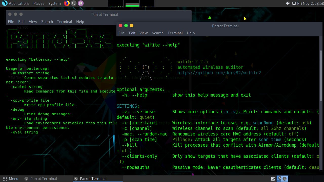Viewport: 324px width, 182px height.
Task: Click the volume speaker icon
Action: (x=288, y=3)
